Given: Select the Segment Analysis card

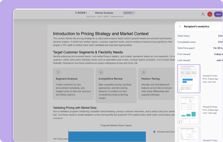Looking at the screenshot, I should tap(74, 85).
